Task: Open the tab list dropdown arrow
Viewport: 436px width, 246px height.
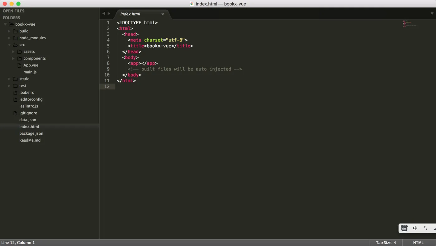Action: 432,14
